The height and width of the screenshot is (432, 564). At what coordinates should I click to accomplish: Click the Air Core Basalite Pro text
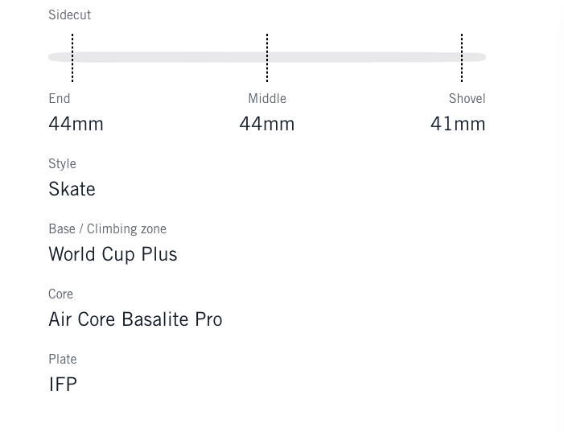pos(135,319)
